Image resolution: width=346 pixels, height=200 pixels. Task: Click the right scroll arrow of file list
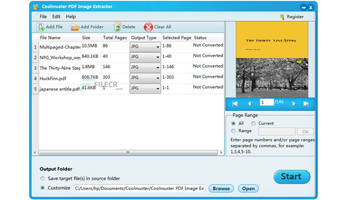221,152
